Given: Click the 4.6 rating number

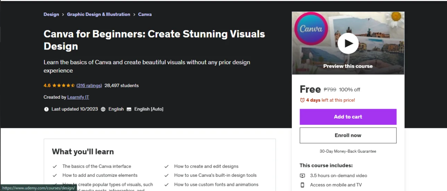Looking at the screenshot, I should pyautogui.click(x=47, y=85).
